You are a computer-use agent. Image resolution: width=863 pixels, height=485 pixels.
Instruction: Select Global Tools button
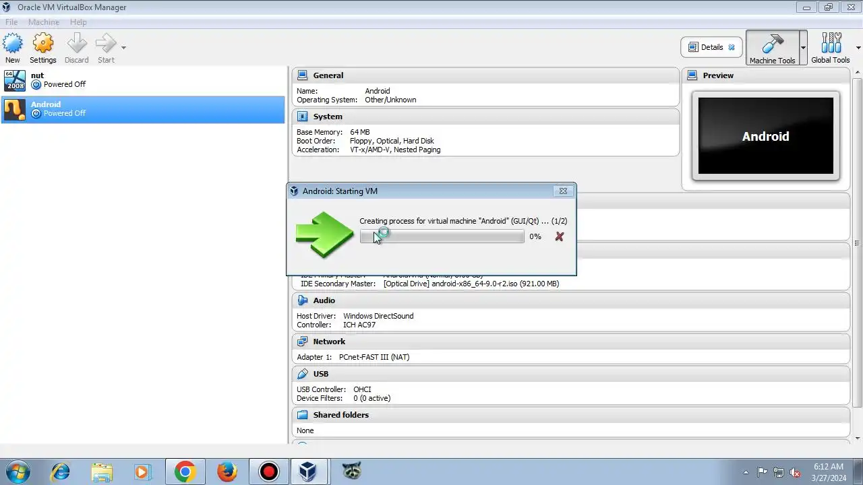(x=831, y=48)
